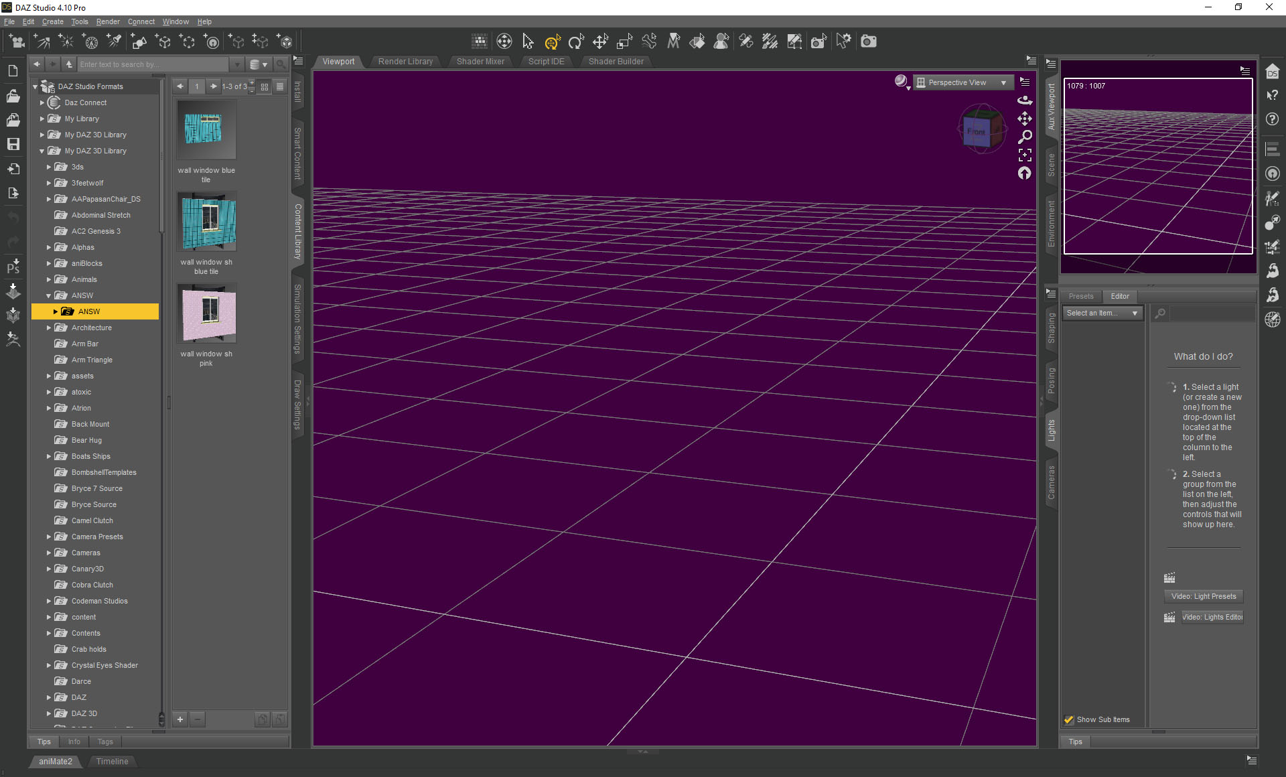Screen dimensions: 1286x777
Task: Select the Translate (move) tool
Action: pyautogui.click(x=600, y=42)
